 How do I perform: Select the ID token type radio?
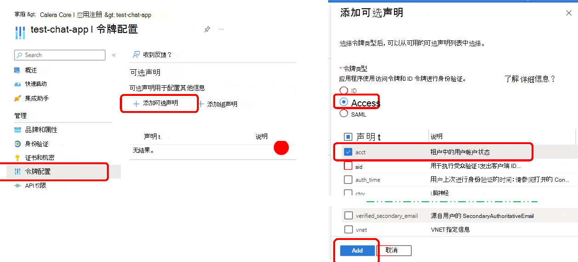tap(344, 90)
